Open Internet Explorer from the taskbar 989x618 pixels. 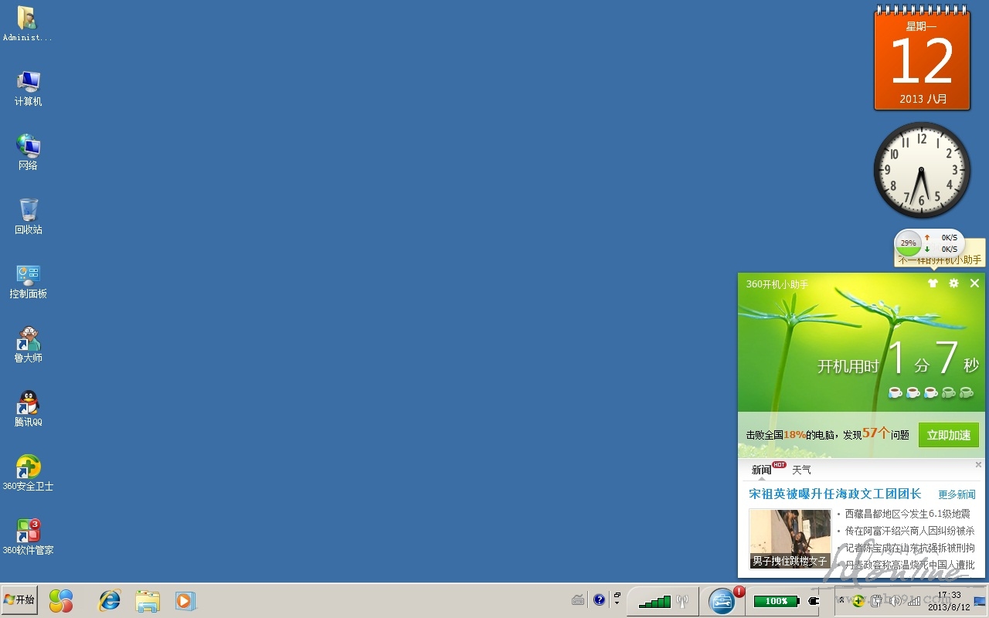pos(110,600)
